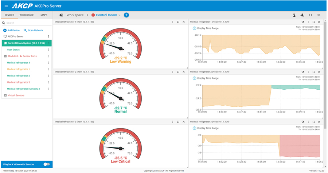Select Medical refrigerator humidity 3 in tree

pyautogui.click(x=23, y=89)
